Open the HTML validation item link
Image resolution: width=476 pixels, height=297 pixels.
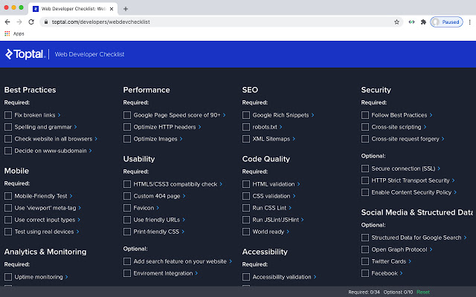(x=274, y=183)
